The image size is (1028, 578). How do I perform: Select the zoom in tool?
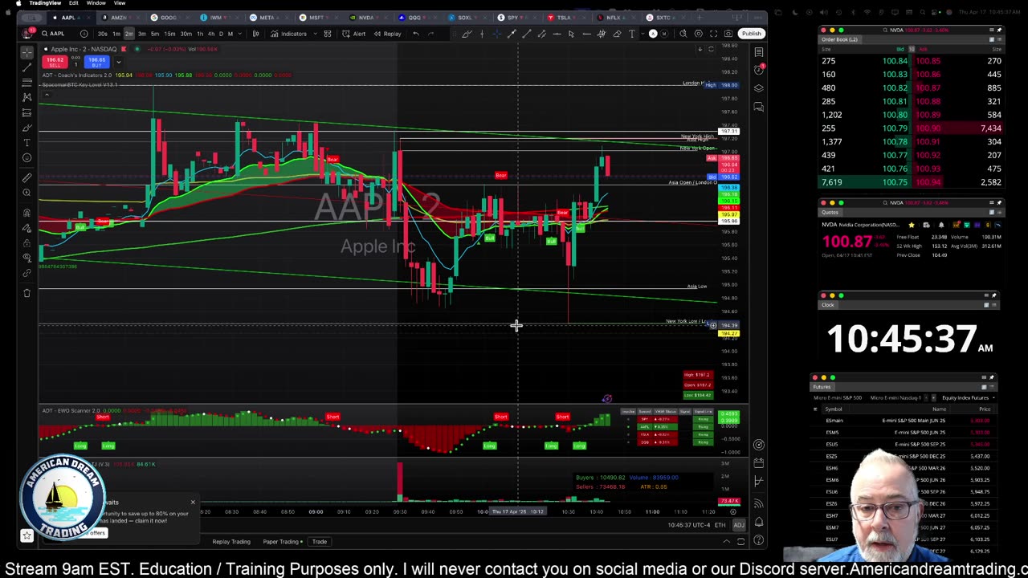pyautogui.click(x=27, y=193)
